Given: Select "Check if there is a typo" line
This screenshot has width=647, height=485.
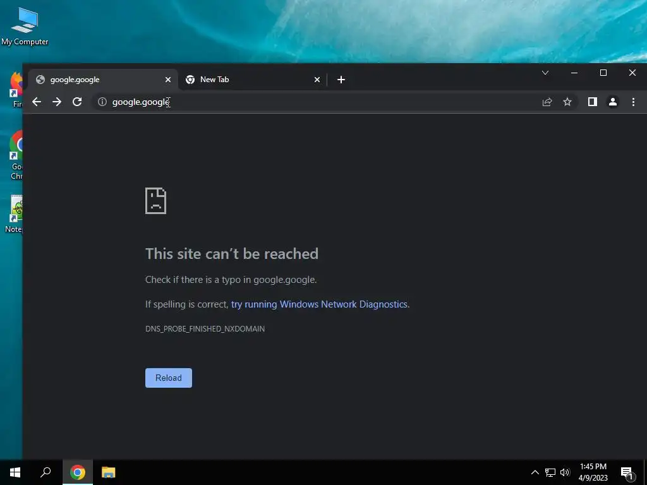Looking at the screenshot, I should coord(231,280).
